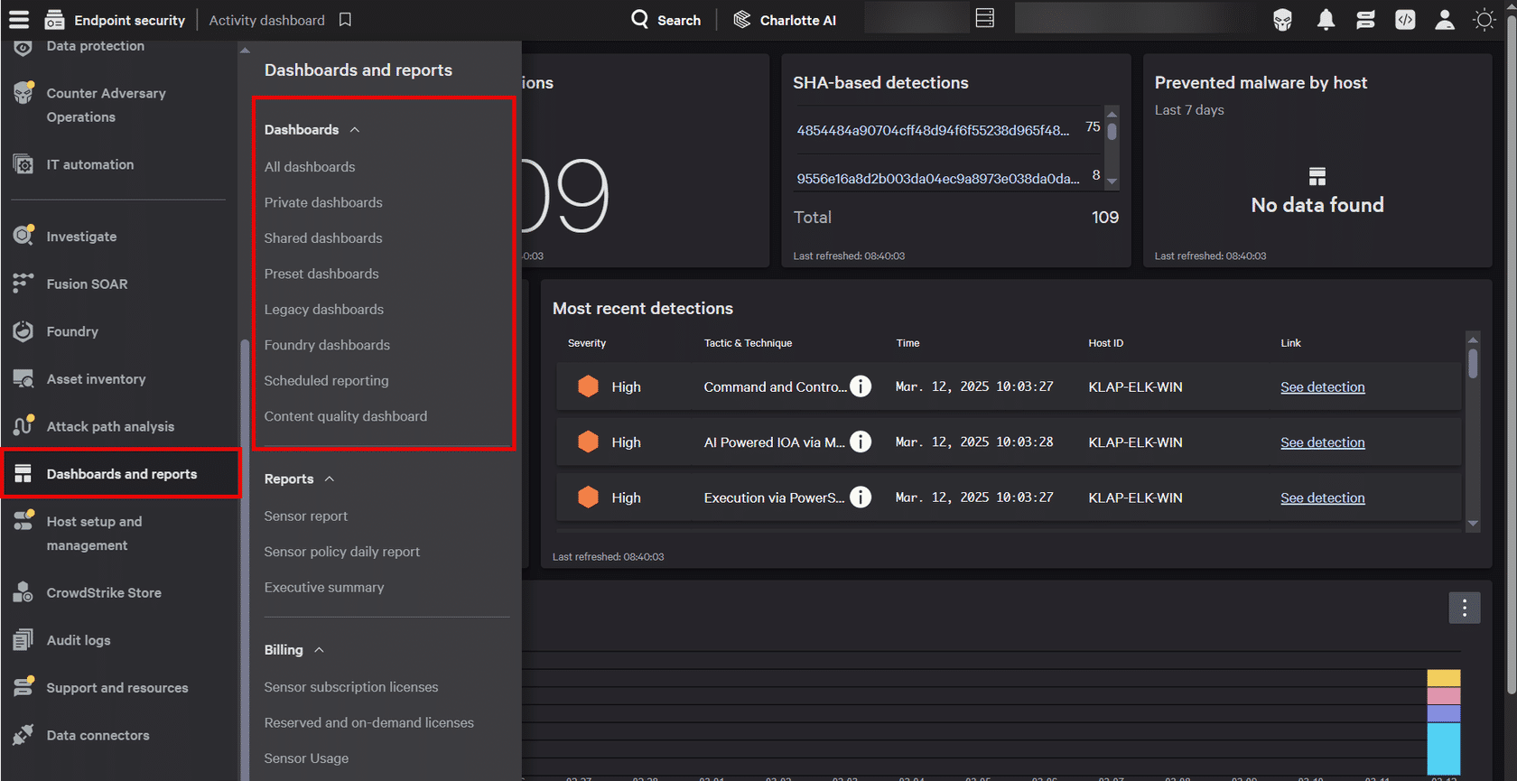The width and height of the screenshot is (1517, 781).
Task: Open Executive summary report
Action: coord(324,588)
